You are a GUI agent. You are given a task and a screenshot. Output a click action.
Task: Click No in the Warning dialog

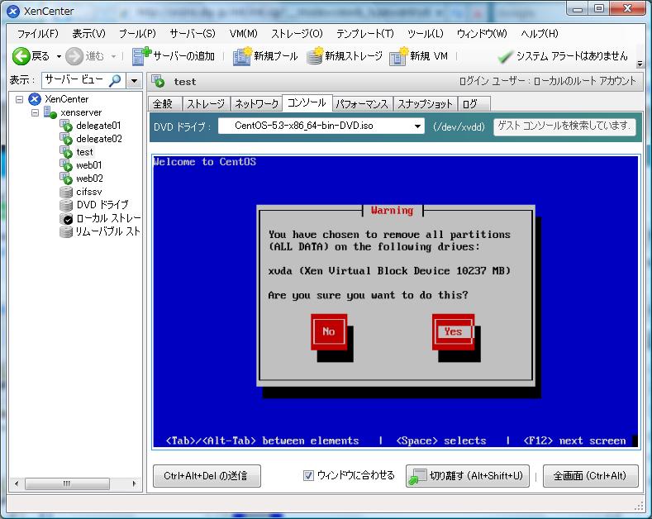329,331
